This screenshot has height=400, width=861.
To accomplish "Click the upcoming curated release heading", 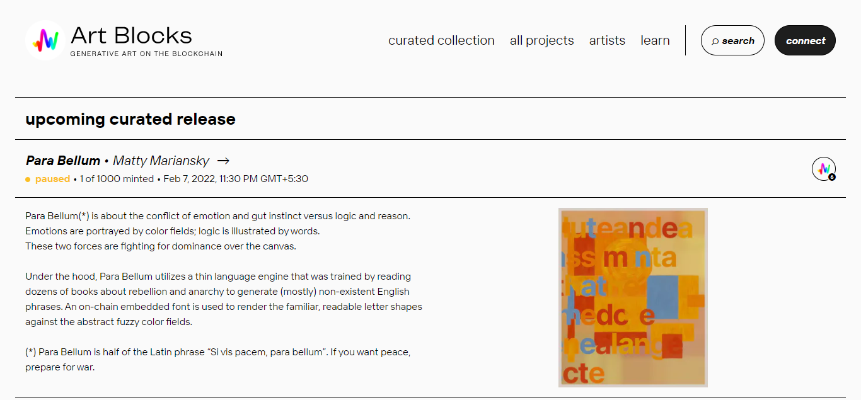I will coord(130,119).
